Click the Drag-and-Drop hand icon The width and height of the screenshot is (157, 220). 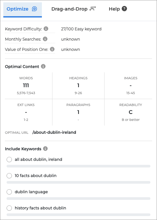[x=93, y=9]
